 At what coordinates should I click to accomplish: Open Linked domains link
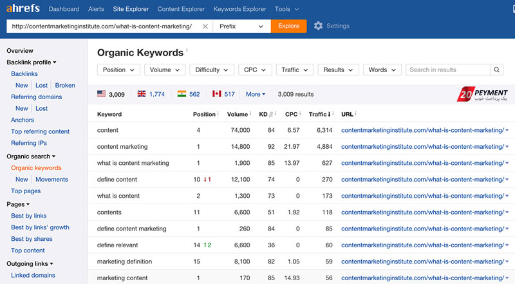tap(33, 275)
